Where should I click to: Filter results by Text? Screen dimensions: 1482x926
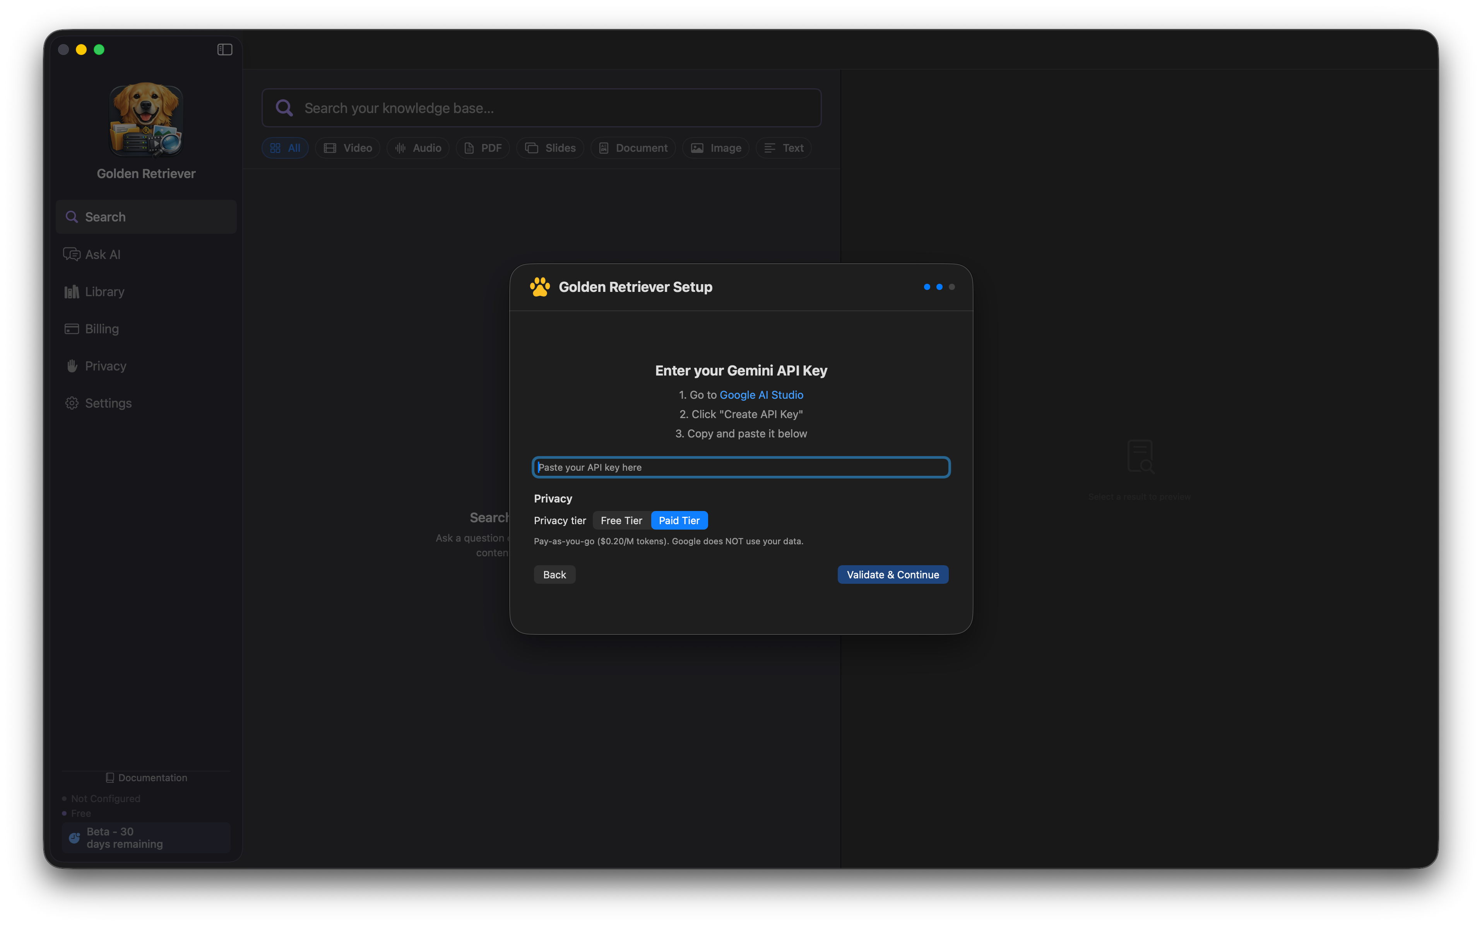(784, 148)
